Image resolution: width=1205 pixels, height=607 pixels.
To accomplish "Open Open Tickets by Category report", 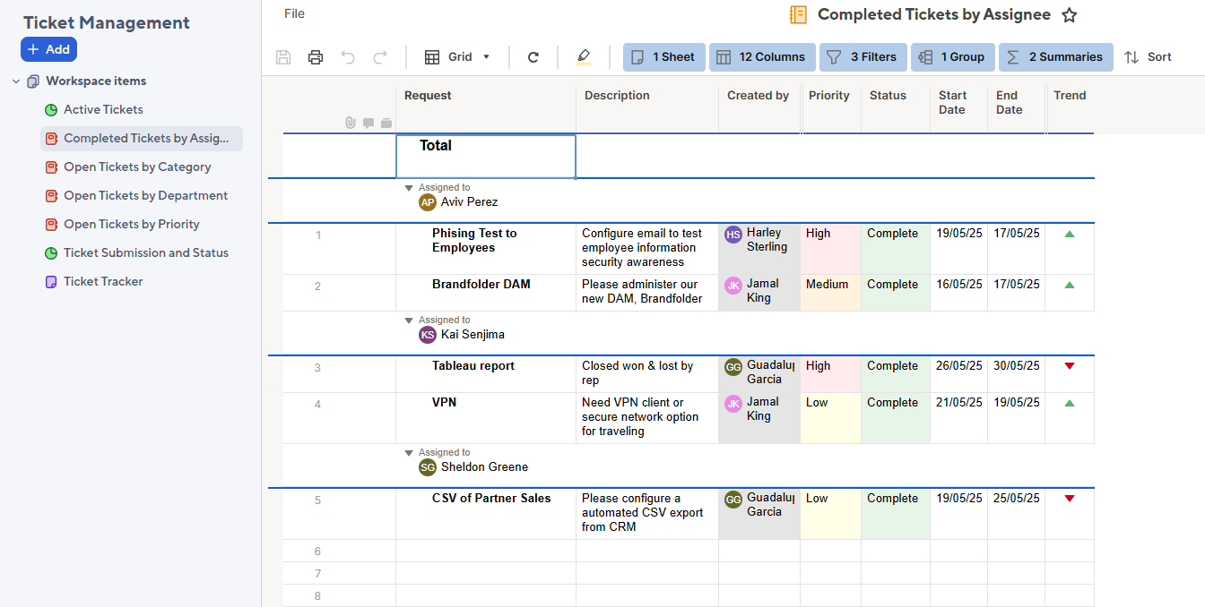I will 137,167.
